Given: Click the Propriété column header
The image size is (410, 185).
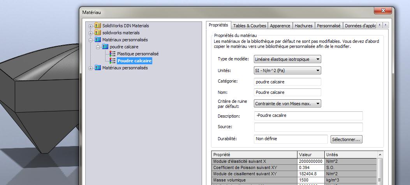Looking at the screenshot, I should pyautogui.click(x=254, y=155).
